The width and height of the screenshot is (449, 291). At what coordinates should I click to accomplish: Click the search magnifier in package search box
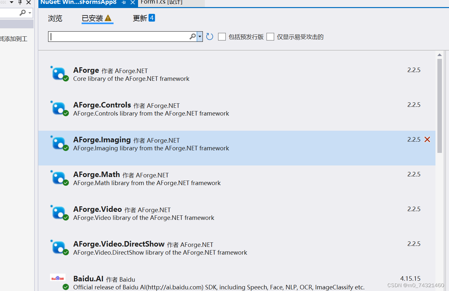tap(193, 36)
